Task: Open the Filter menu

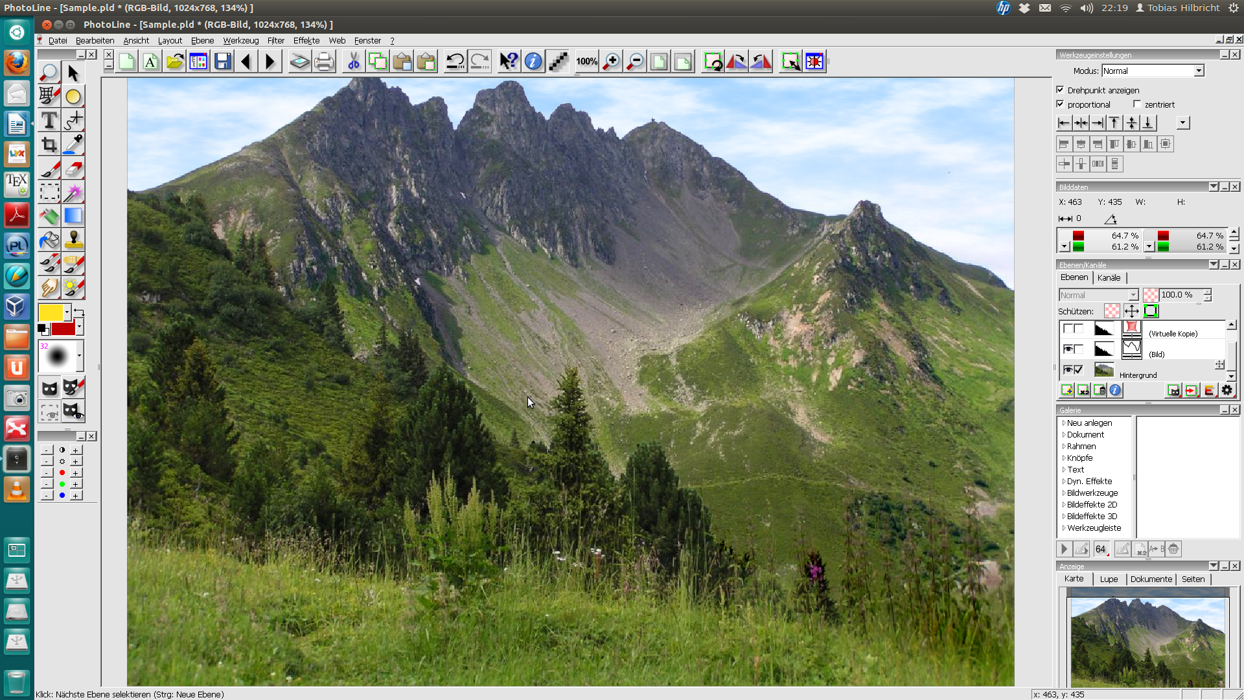Action: (275, 40)
